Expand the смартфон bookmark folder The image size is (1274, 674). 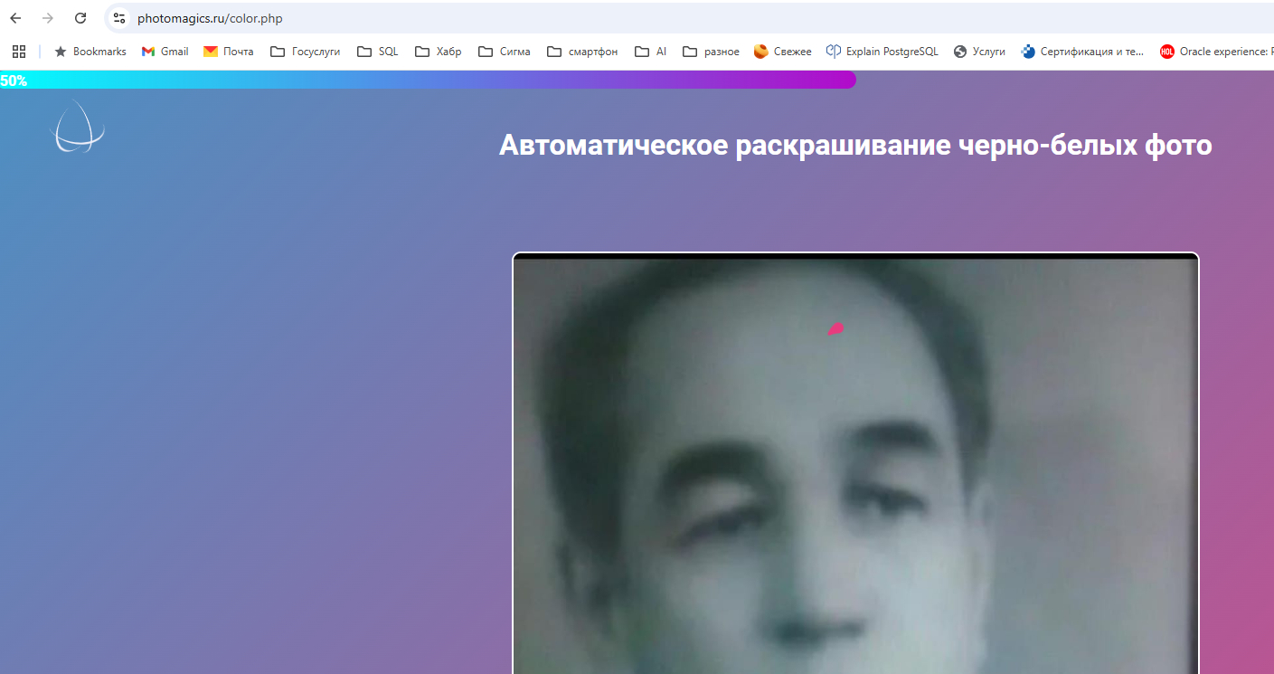click(583, 52)
